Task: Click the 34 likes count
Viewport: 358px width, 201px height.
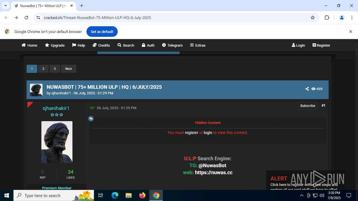Action: point(70,172)
